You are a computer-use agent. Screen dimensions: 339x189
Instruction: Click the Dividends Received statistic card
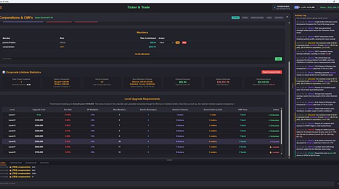pos(182,83)
